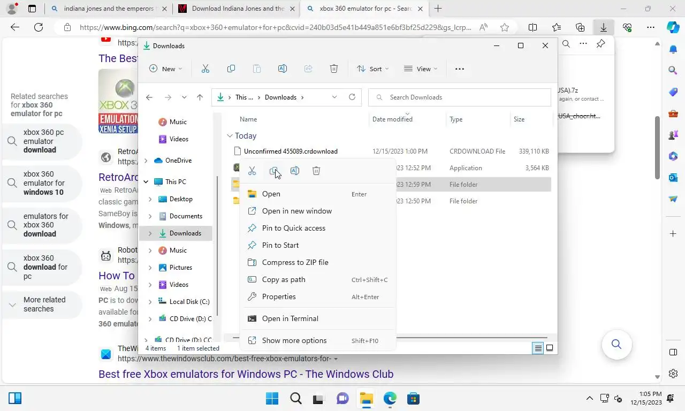Select Copy as path
685x411 pixels.
(318, 279)
